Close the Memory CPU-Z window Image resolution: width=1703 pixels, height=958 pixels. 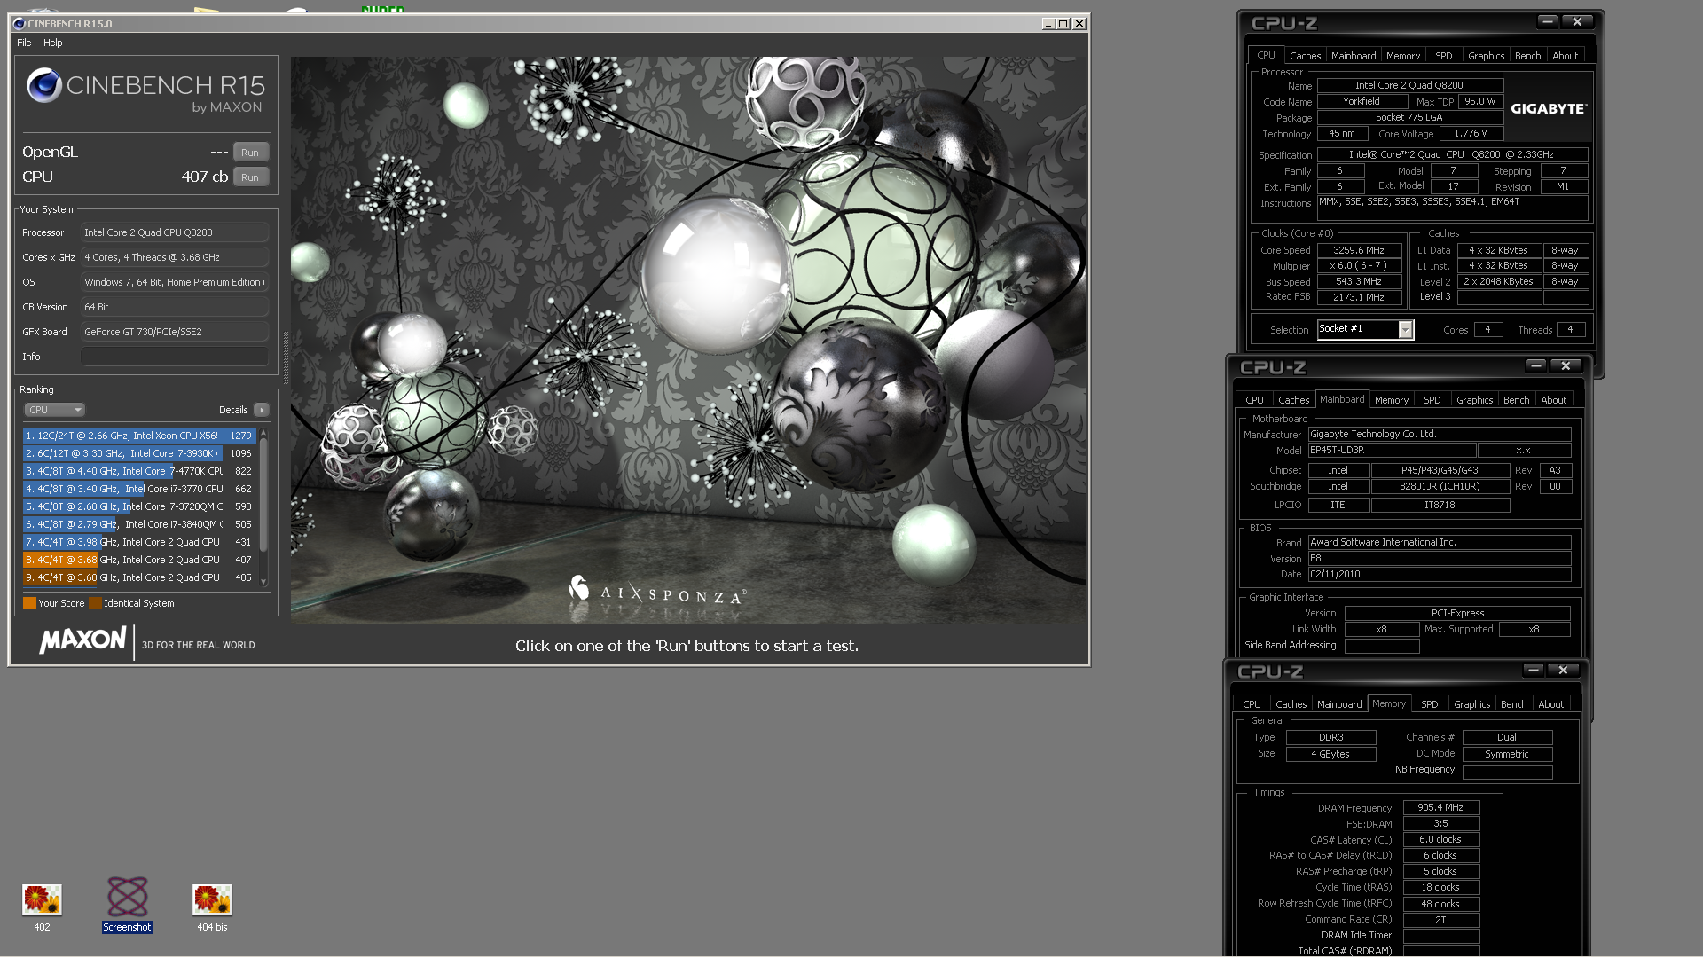coord(1563,670)
